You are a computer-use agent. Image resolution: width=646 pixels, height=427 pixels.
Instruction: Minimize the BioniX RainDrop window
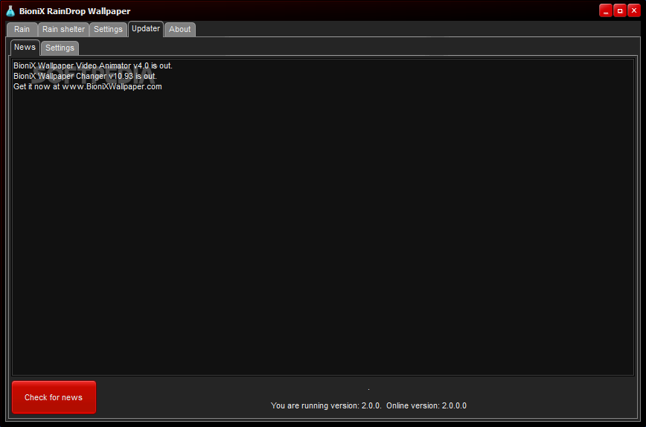606,10
